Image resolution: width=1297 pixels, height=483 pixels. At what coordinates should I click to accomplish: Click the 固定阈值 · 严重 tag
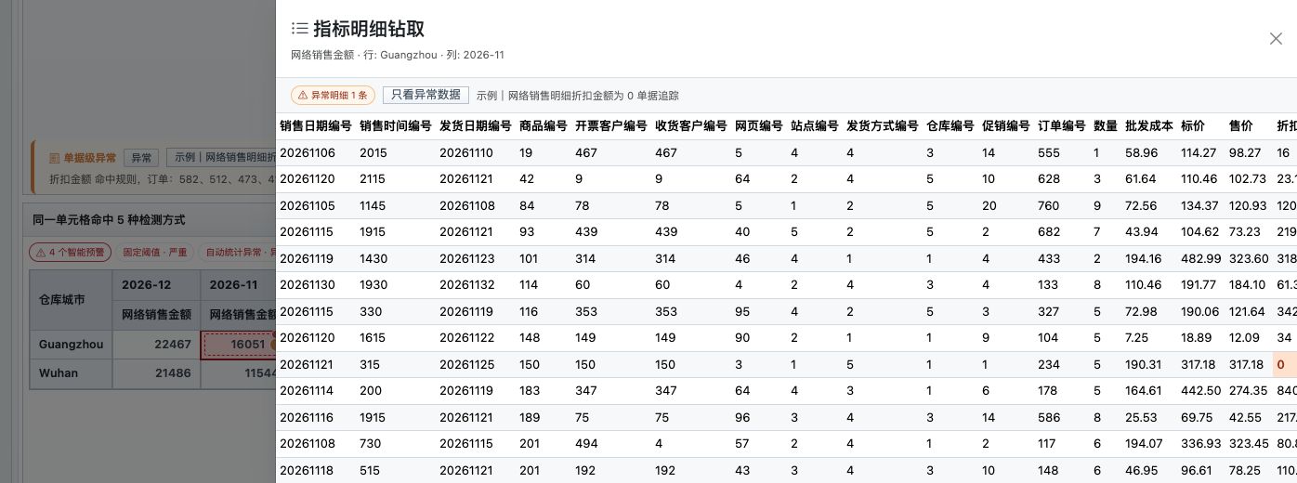coord(157,252)
